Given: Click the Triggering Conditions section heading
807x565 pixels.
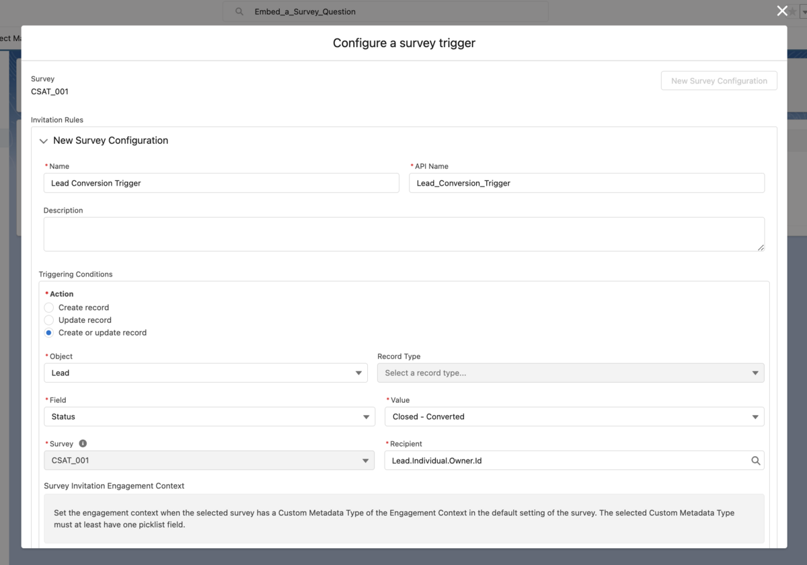Looking at the screenshot, I should 74,274.
